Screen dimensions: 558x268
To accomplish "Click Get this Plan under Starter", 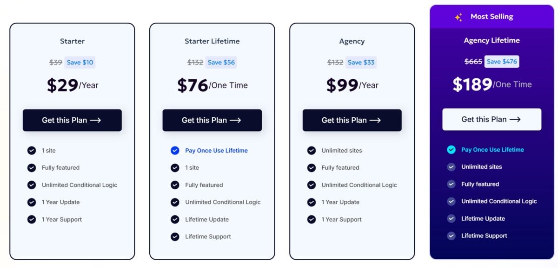I will point(72,120).
